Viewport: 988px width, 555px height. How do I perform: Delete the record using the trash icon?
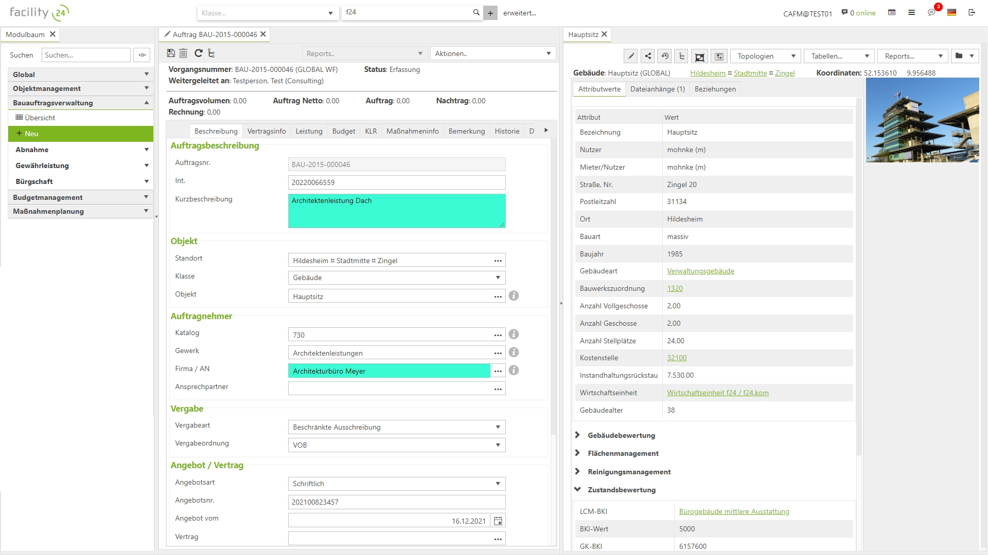183,53
